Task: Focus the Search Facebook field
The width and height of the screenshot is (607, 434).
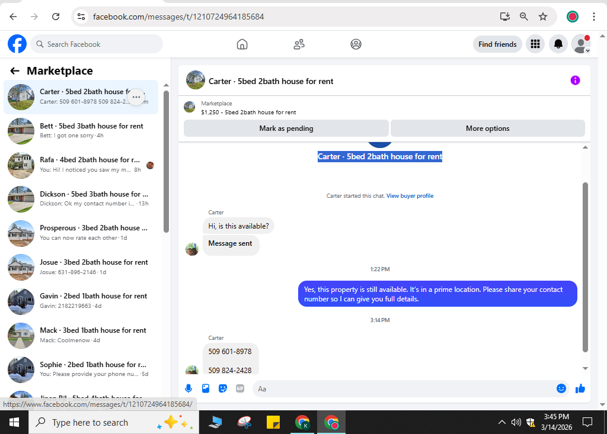Action: pos(97,44)
